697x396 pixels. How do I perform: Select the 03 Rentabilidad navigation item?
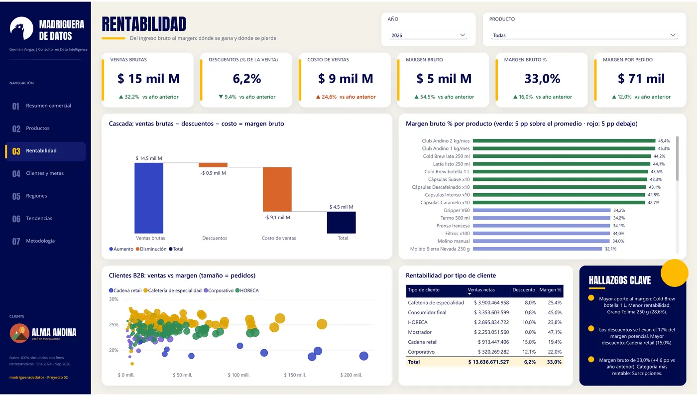pos(45,151)
